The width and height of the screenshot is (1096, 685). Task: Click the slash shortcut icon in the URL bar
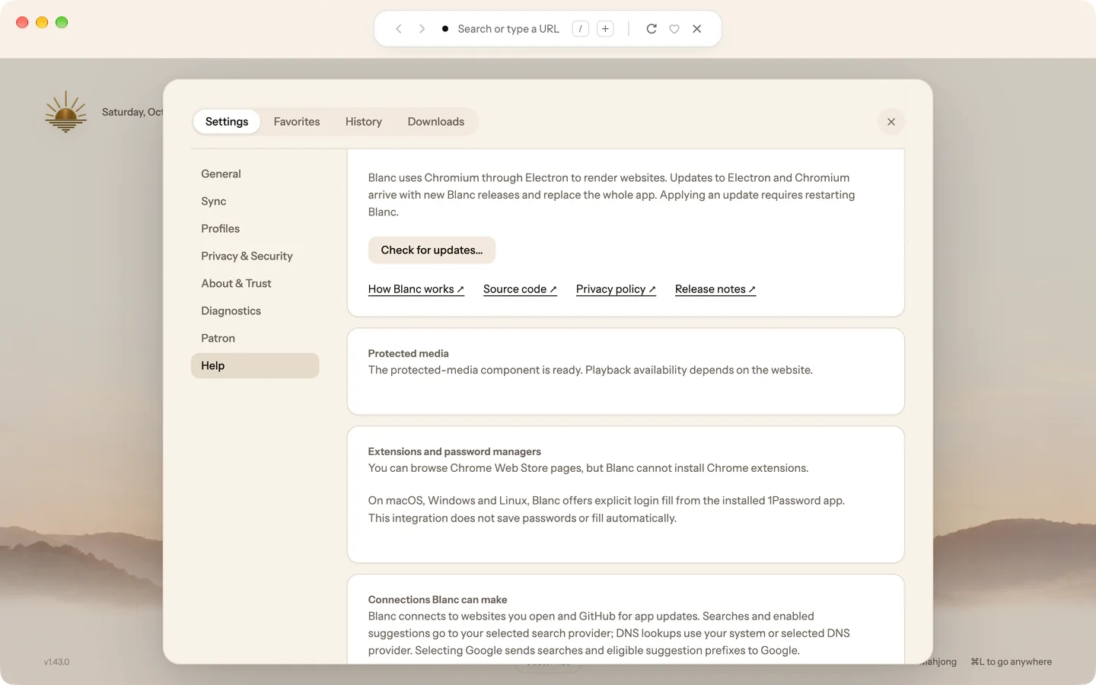(581, 29)
